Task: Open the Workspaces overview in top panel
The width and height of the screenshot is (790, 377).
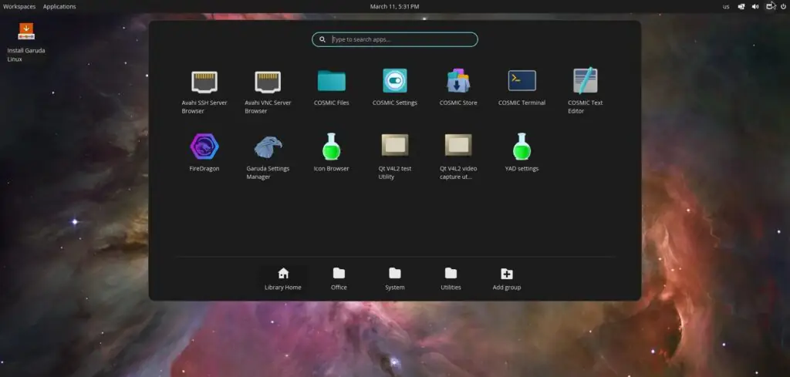Action: click(x=19, y=6)
